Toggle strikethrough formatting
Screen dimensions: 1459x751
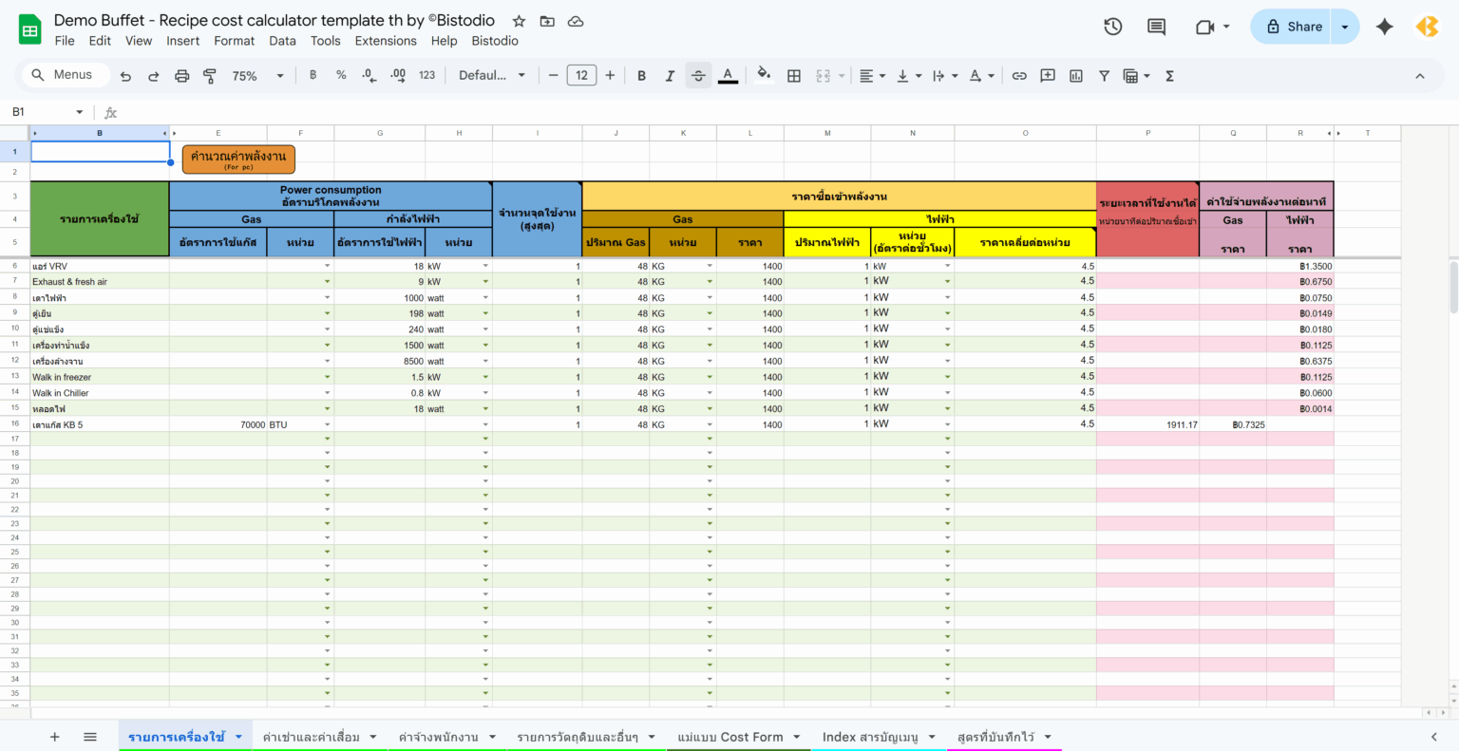(x=698, y=76)
